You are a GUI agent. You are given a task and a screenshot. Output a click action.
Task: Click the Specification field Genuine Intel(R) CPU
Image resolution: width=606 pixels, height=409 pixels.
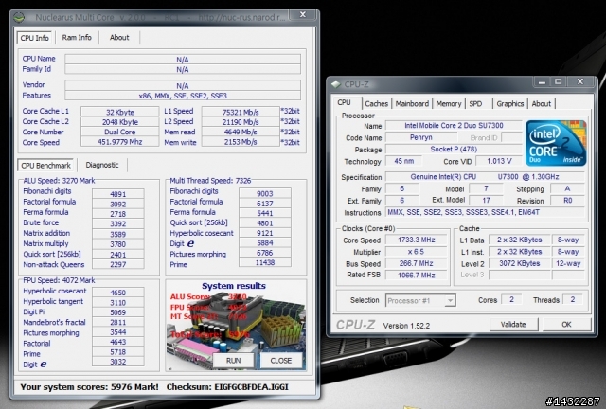485,177
